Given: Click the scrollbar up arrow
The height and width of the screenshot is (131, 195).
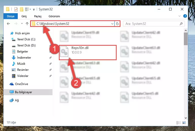Looking at the screenshot, I should (186, 31).
